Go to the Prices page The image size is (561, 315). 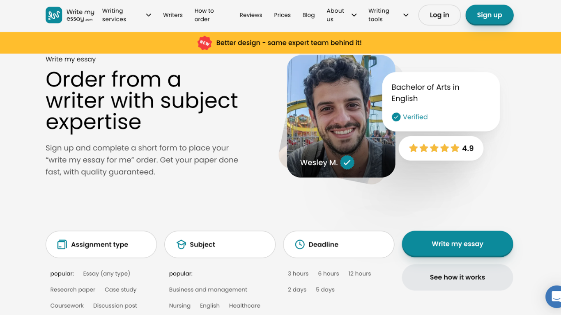(282, 15)
